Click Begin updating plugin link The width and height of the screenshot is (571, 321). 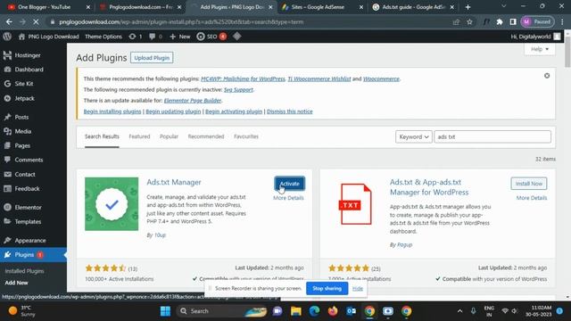click(x=173, y=111)
